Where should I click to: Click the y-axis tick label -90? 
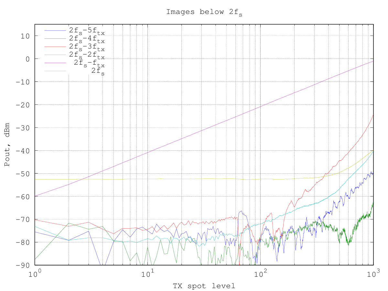click(23, 265)
